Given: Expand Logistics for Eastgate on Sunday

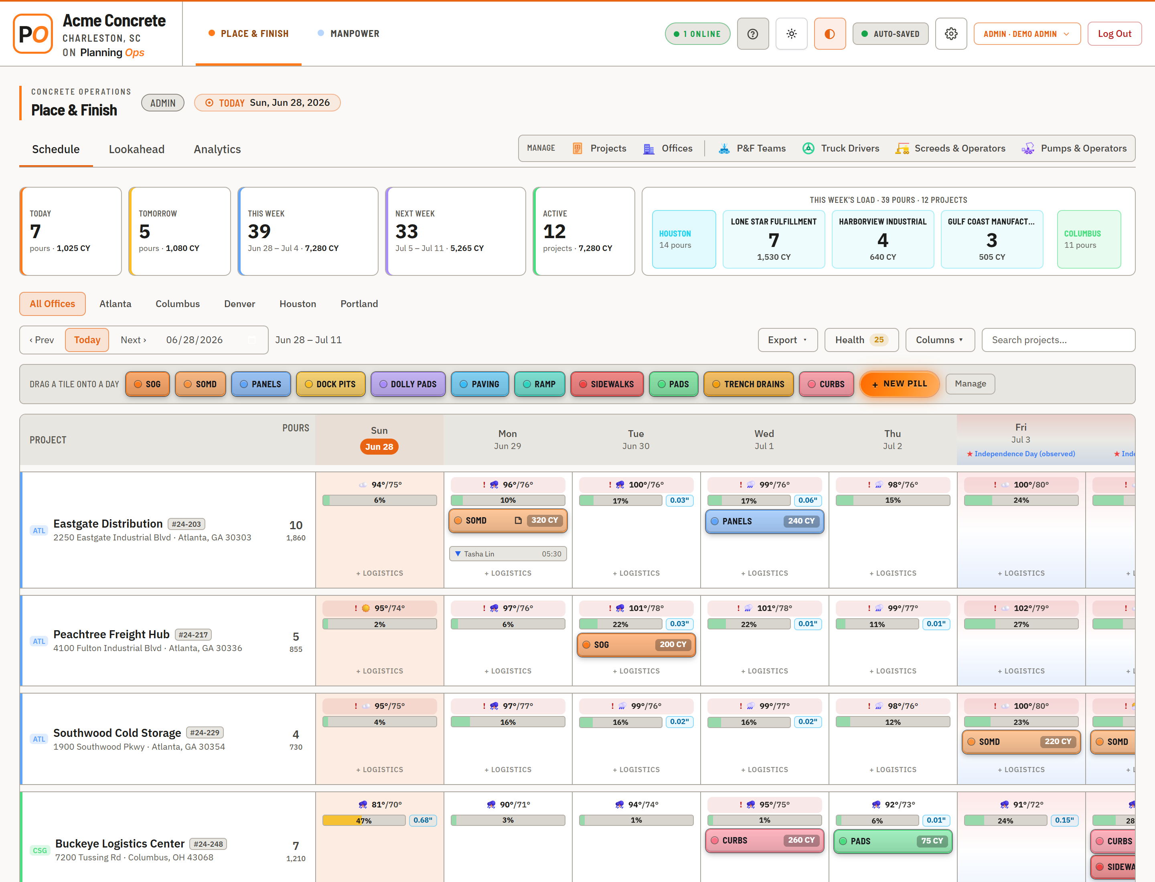Looking at the screenshot, I should click(379, 573).
